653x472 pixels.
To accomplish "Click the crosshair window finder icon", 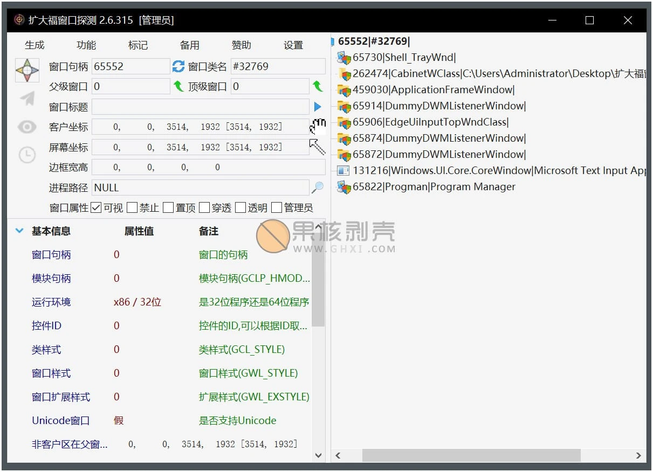I will click(x=27, y=70).
